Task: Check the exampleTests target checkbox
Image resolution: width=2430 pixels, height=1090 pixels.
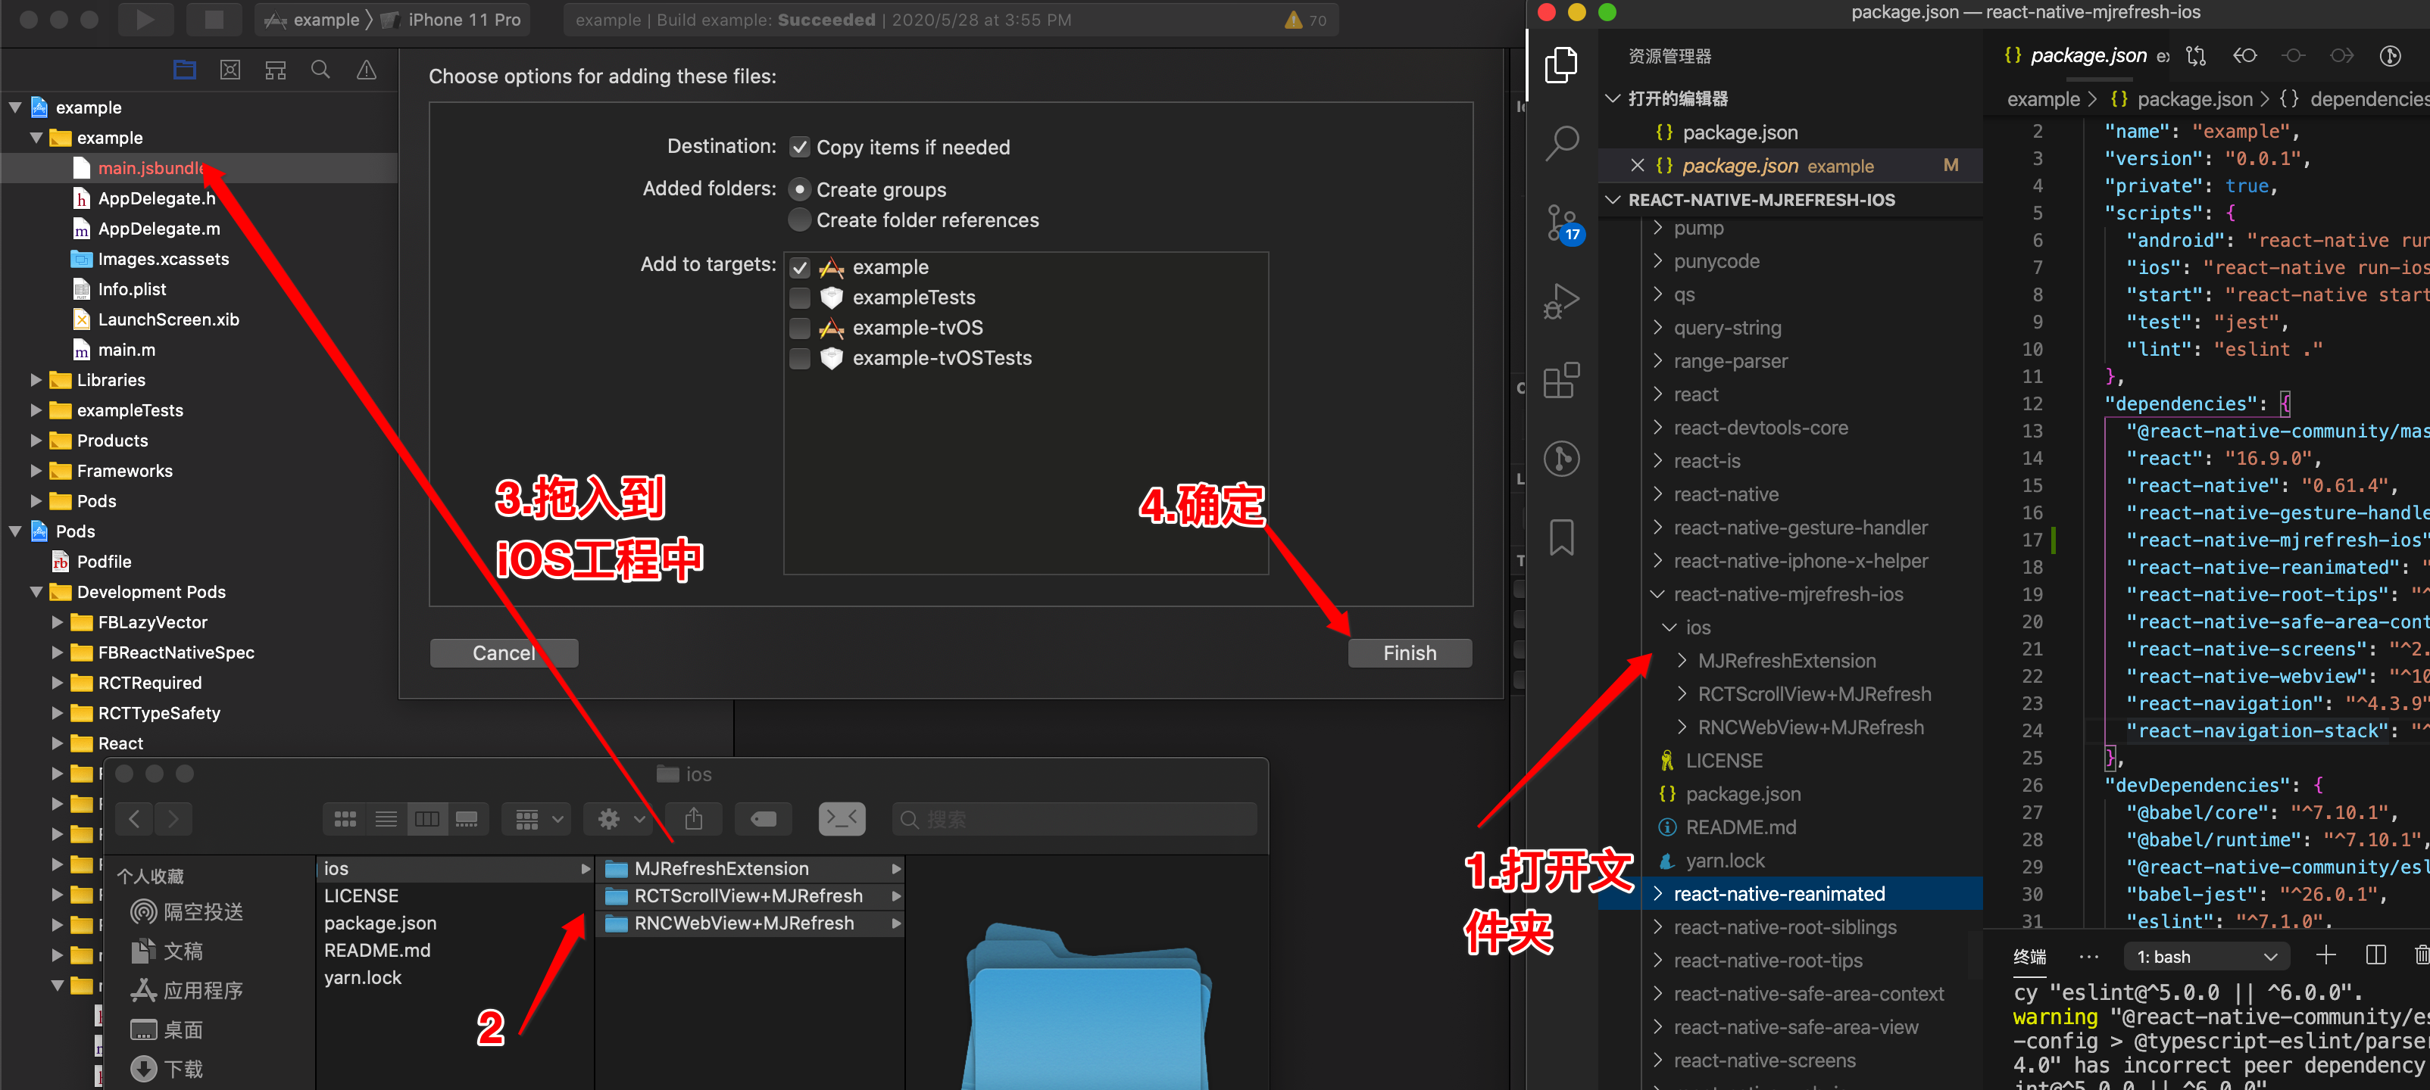Action: point(799,298)
